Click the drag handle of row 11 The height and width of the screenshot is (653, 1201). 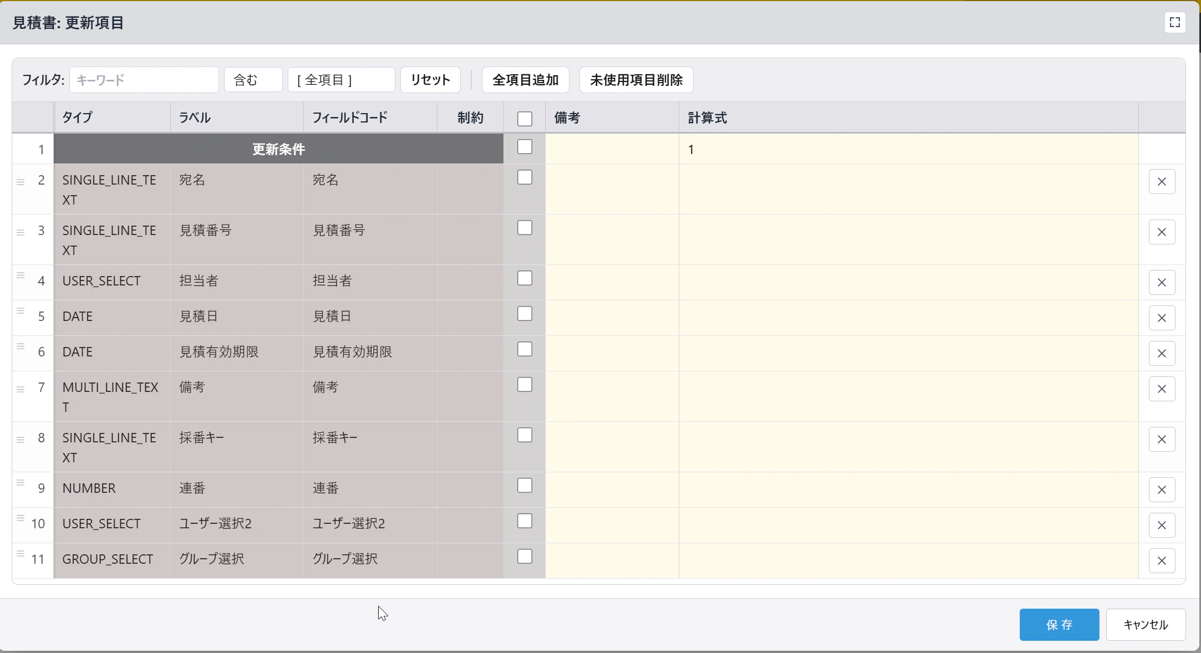(x=21, y=553)
